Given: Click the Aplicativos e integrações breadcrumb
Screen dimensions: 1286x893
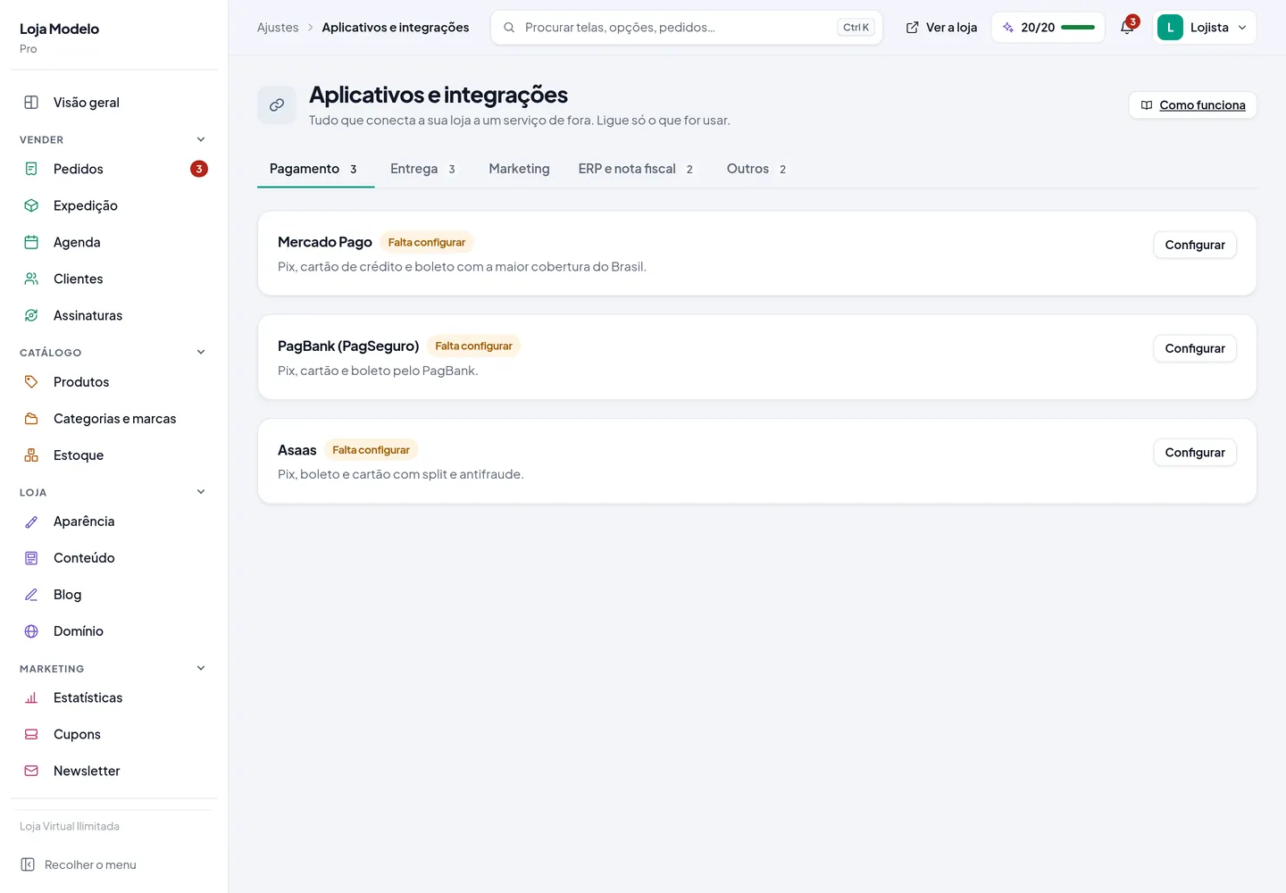Looking at the screenshot, I should (396, 28).
